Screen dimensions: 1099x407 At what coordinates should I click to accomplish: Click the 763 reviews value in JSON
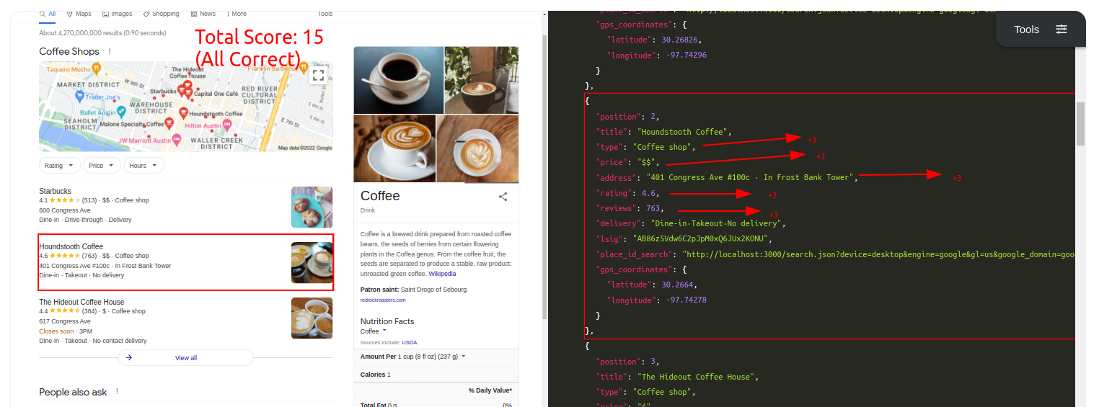click(651, 208)
